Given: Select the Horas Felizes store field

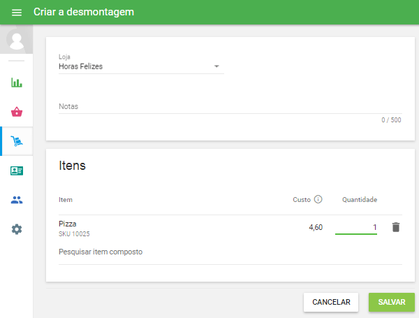Looking at the screenshot, I should pyautogui.click(x=133, y=67).
